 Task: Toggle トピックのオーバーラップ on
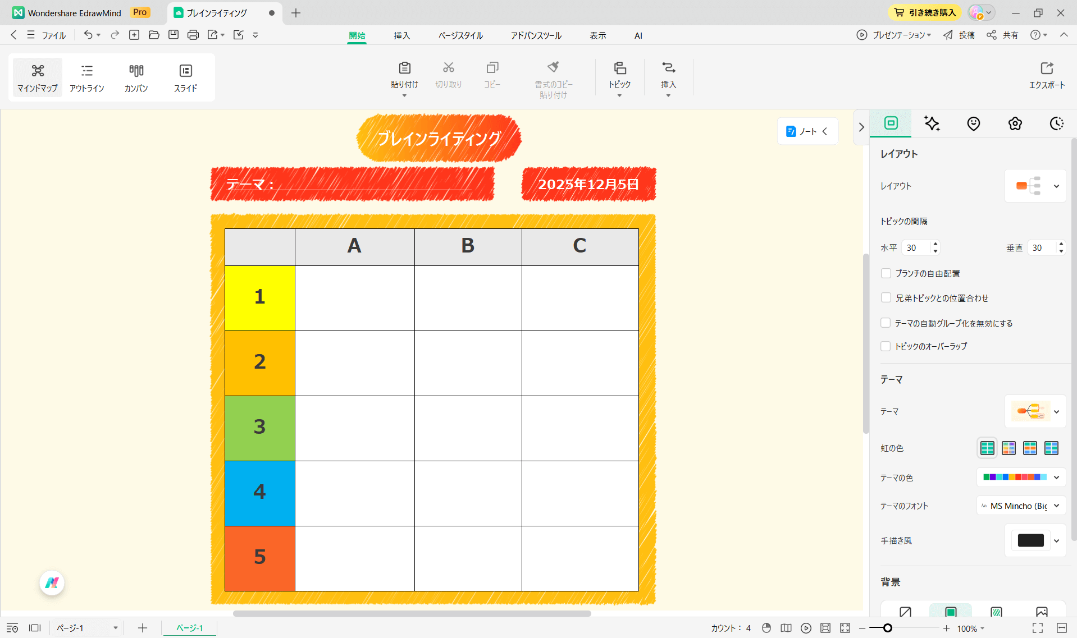click(886, 346)
